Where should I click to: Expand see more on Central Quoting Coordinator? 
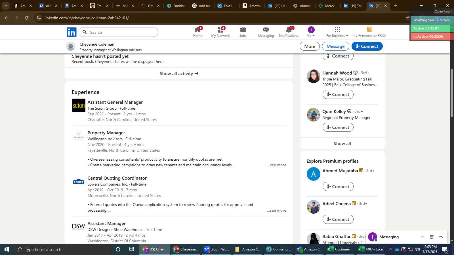[277, 210]
